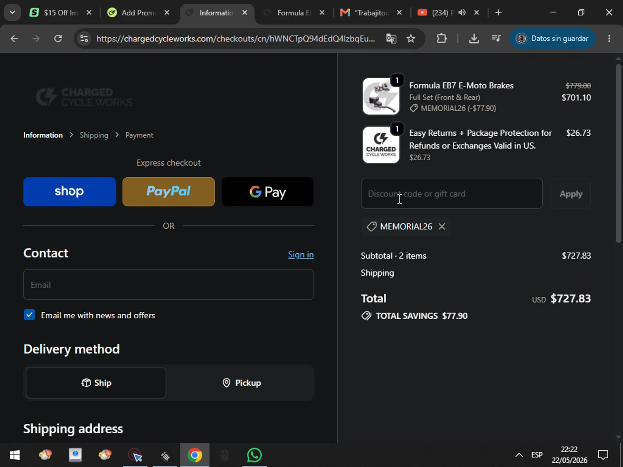Image resolution: width=623 pixels, height=467 pixels.
Task: Select the Ship delivery method
Action: [x=96, y=383]
